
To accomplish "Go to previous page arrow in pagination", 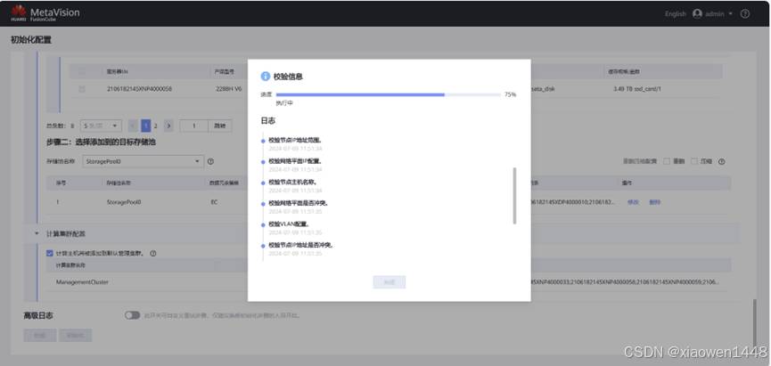I will point(134,126).
